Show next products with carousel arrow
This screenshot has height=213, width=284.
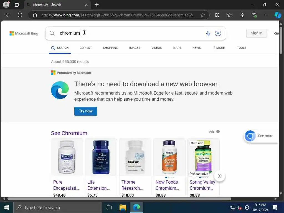(220, 176)
